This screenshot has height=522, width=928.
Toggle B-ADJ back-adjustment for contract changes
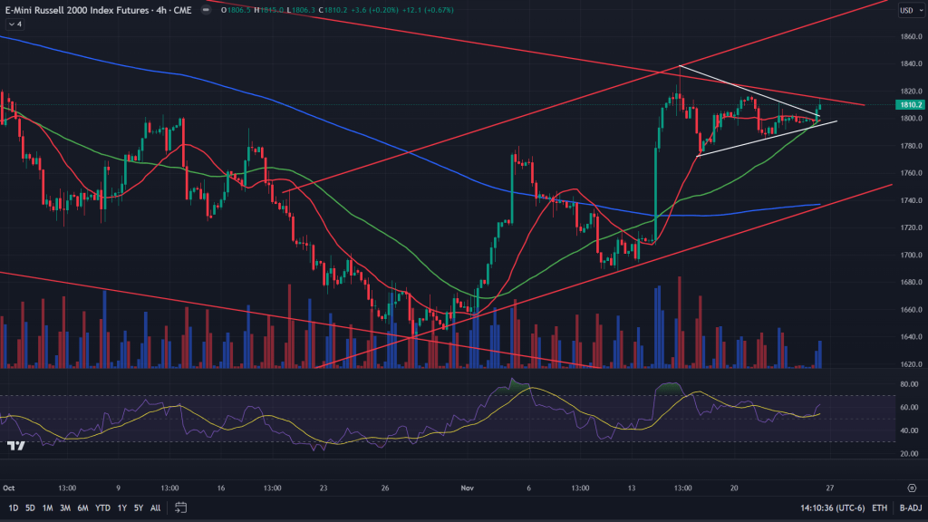[x=909, y=508]
